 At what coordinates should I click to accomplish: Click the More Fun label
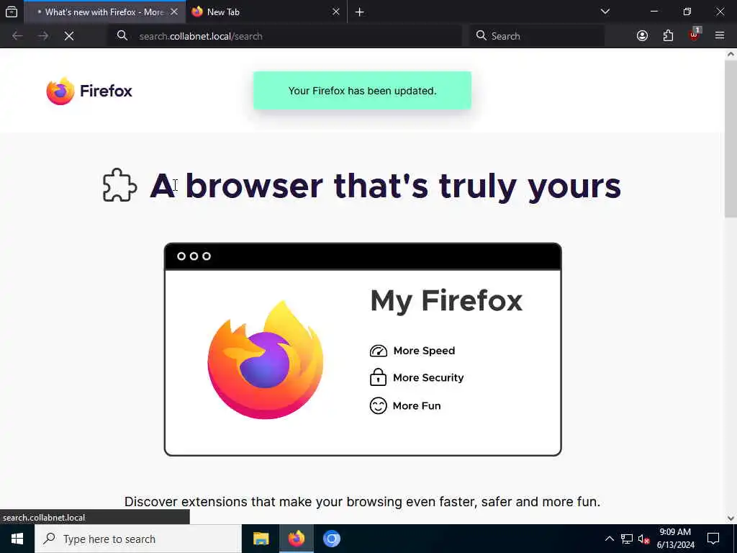(x=417, y=406)
